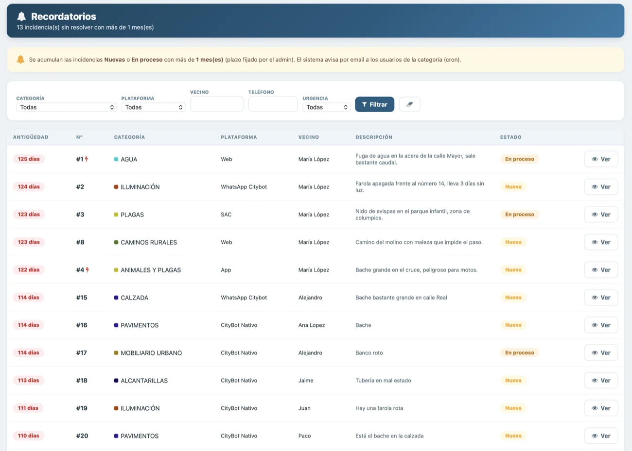
Task: Open the Urgencia dropdown
Action: coord(327,107)
